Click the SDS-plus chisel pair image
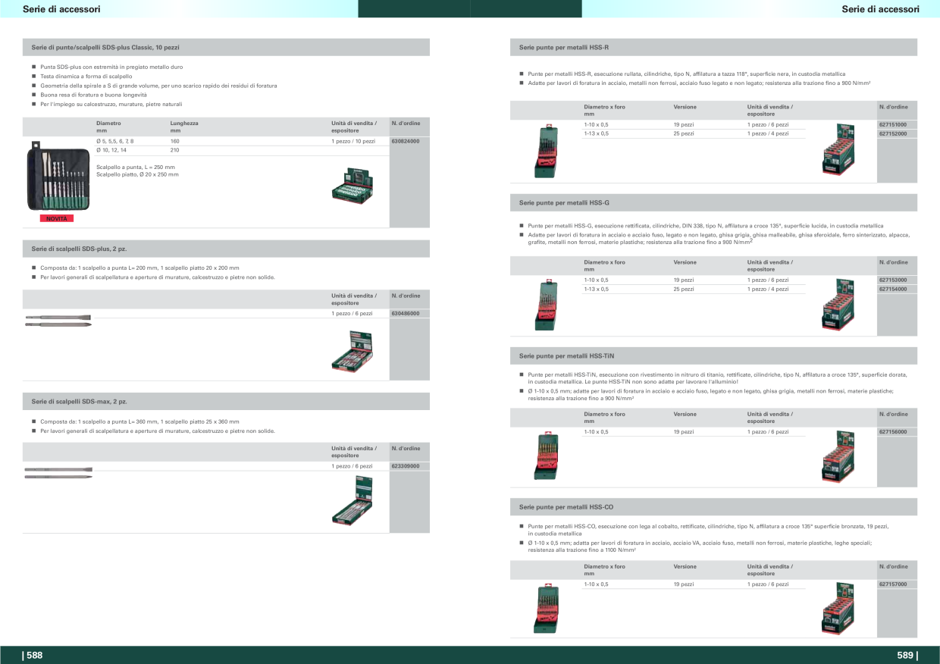Viewport: 940px width, 664px height. (x=58, y=321)
